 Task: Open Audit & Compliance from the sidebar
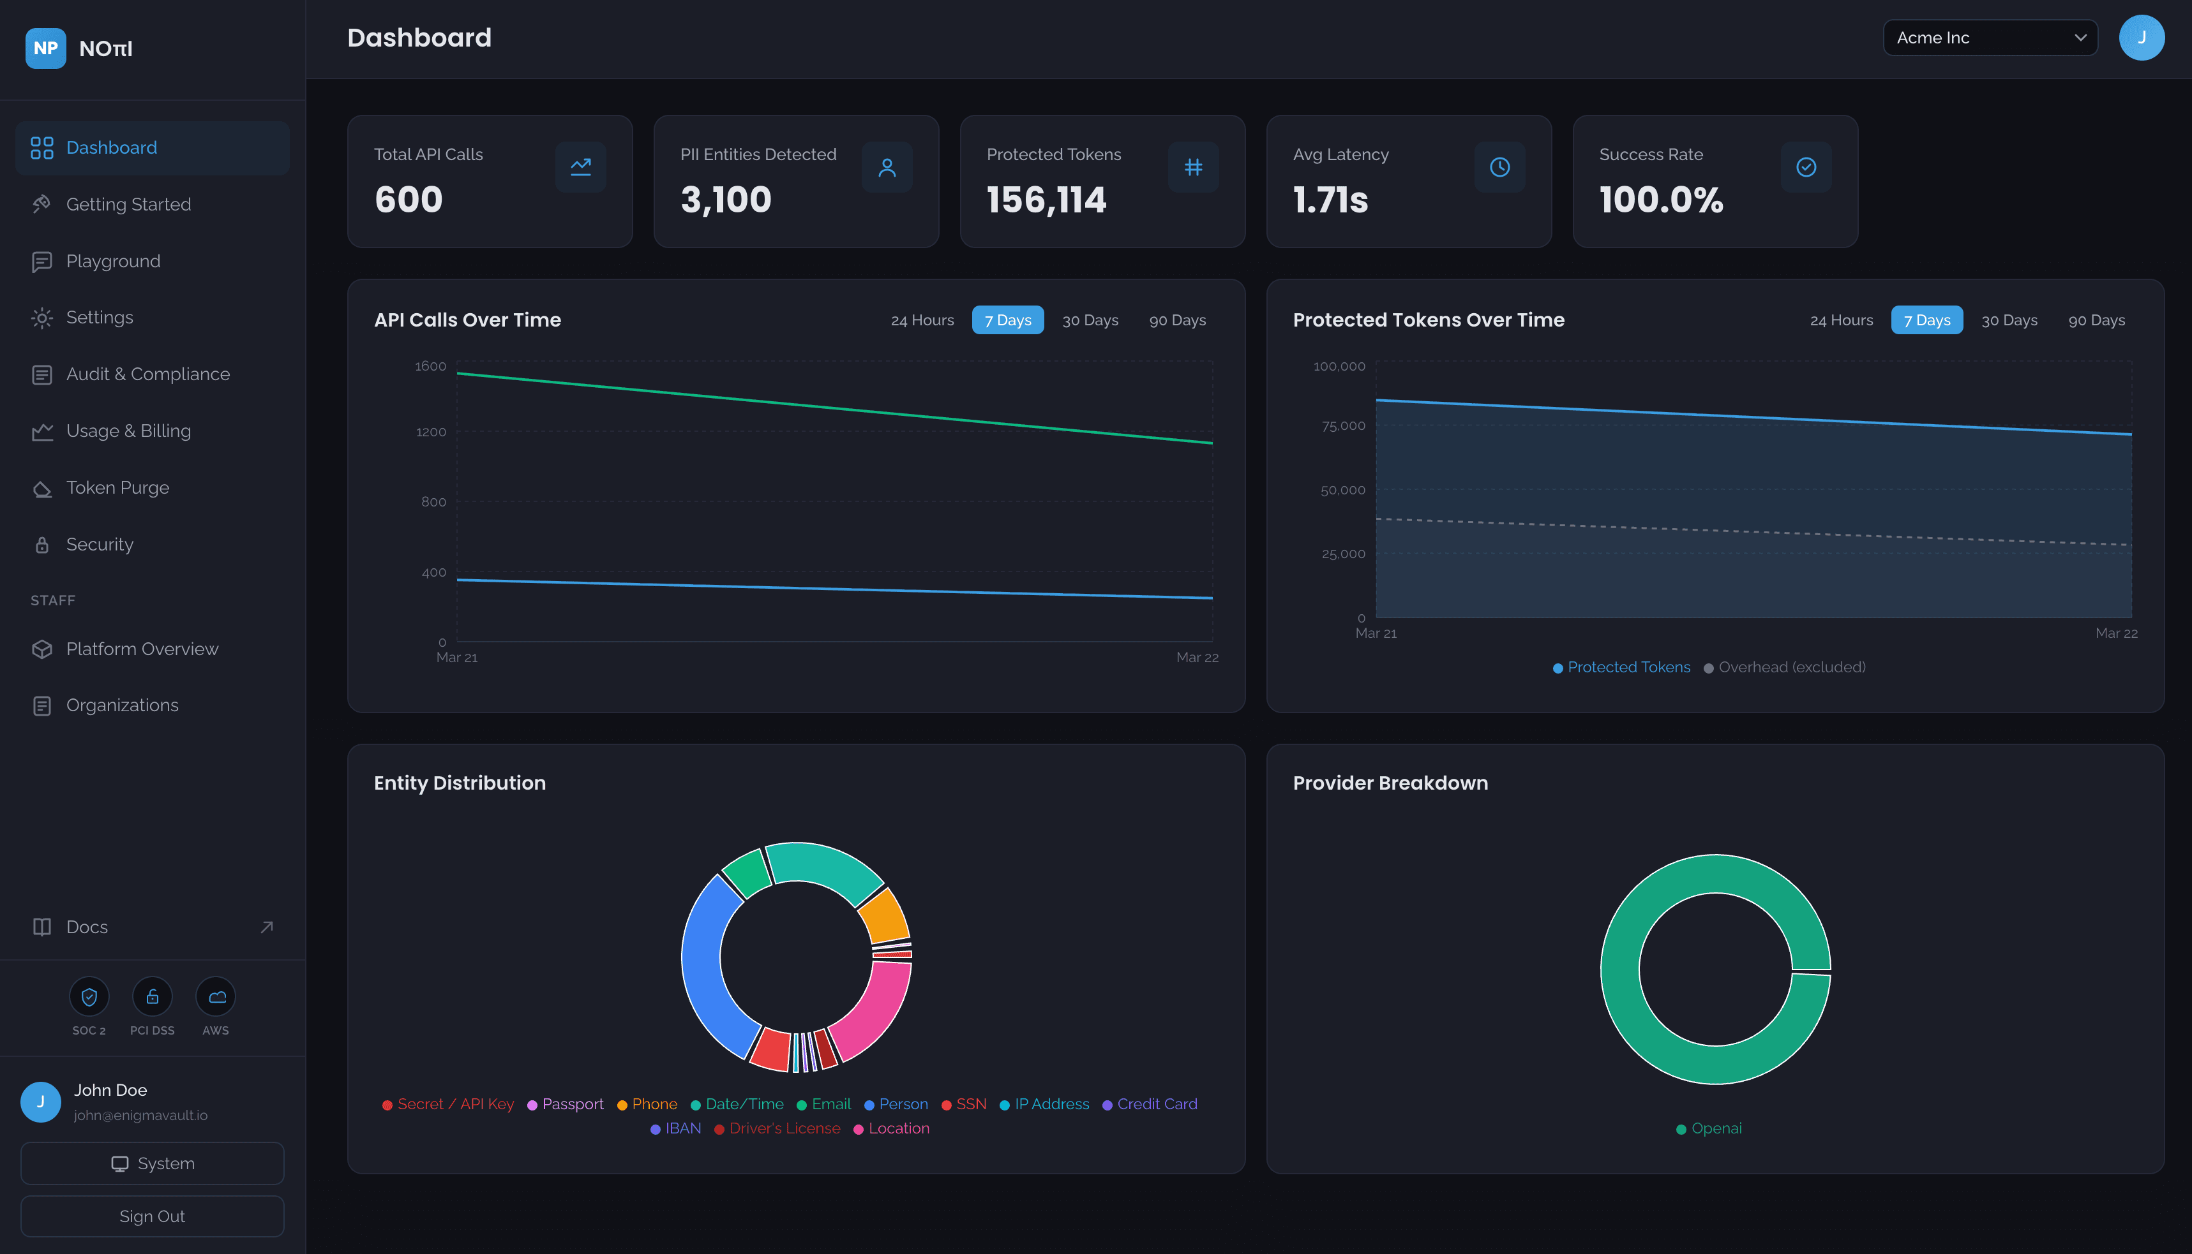click(147, 374)
